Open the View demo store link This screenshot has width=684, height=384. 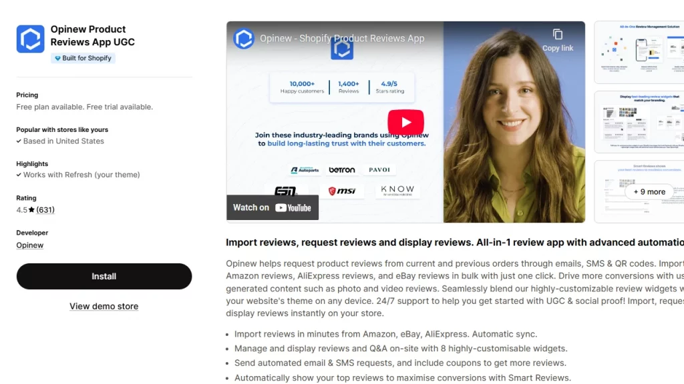104,306
